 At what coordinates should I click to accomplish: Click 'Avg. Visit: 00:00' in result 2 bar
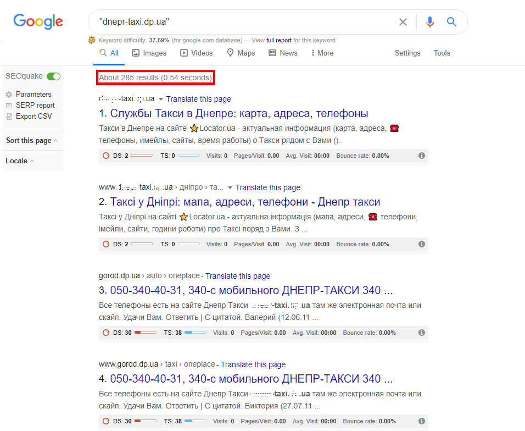pyautogui.click(x=308, y=244)
